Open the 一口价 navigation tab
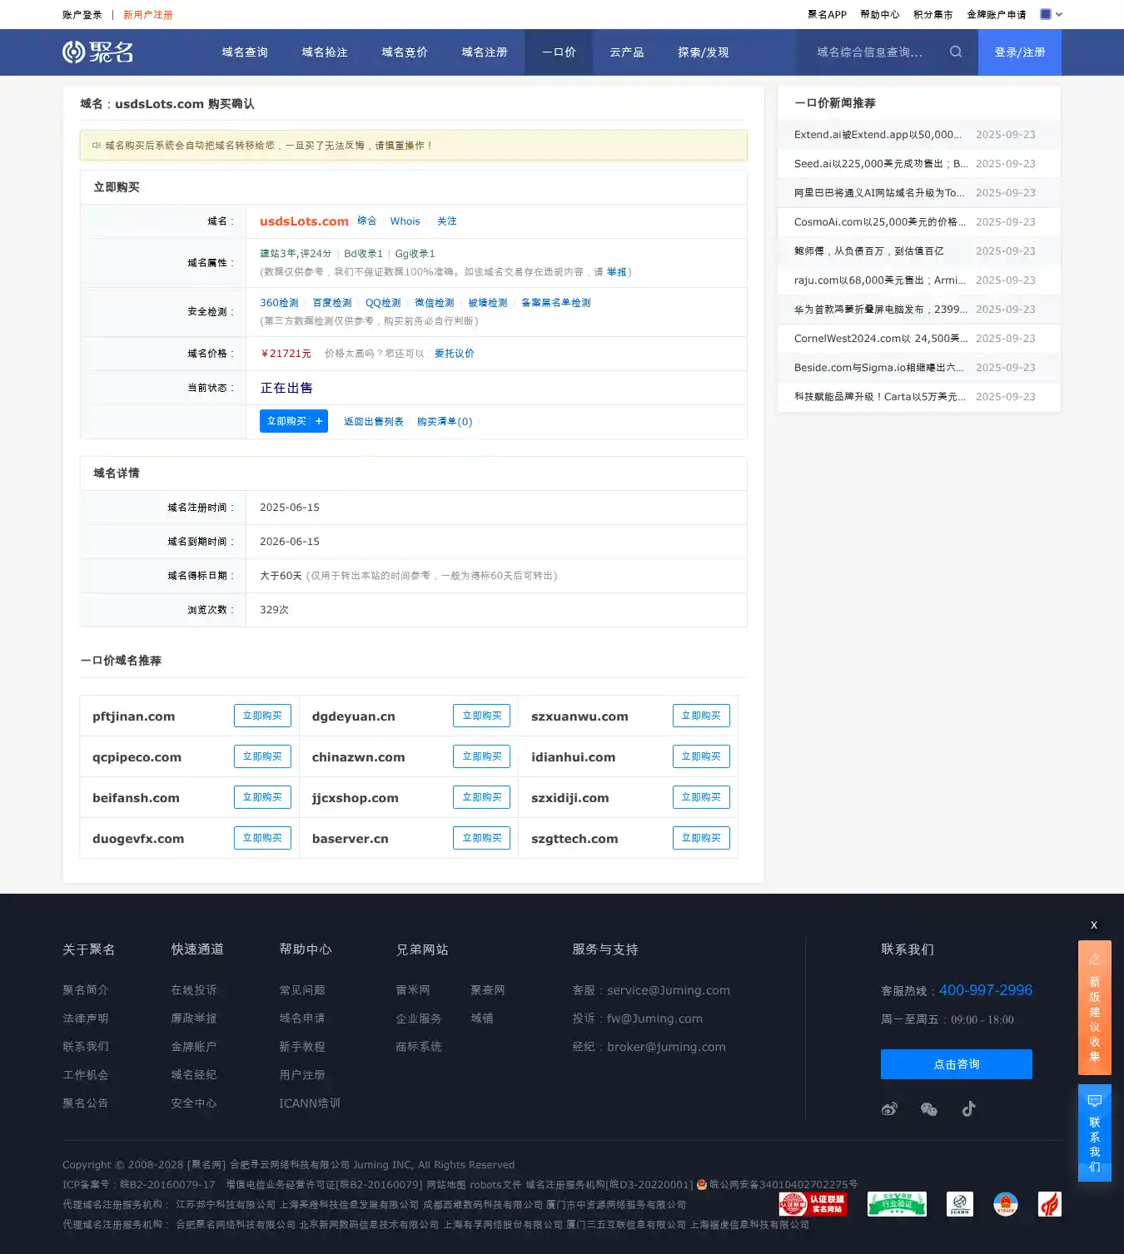This screenshot has height=1254, width=1124. point(558,52)
